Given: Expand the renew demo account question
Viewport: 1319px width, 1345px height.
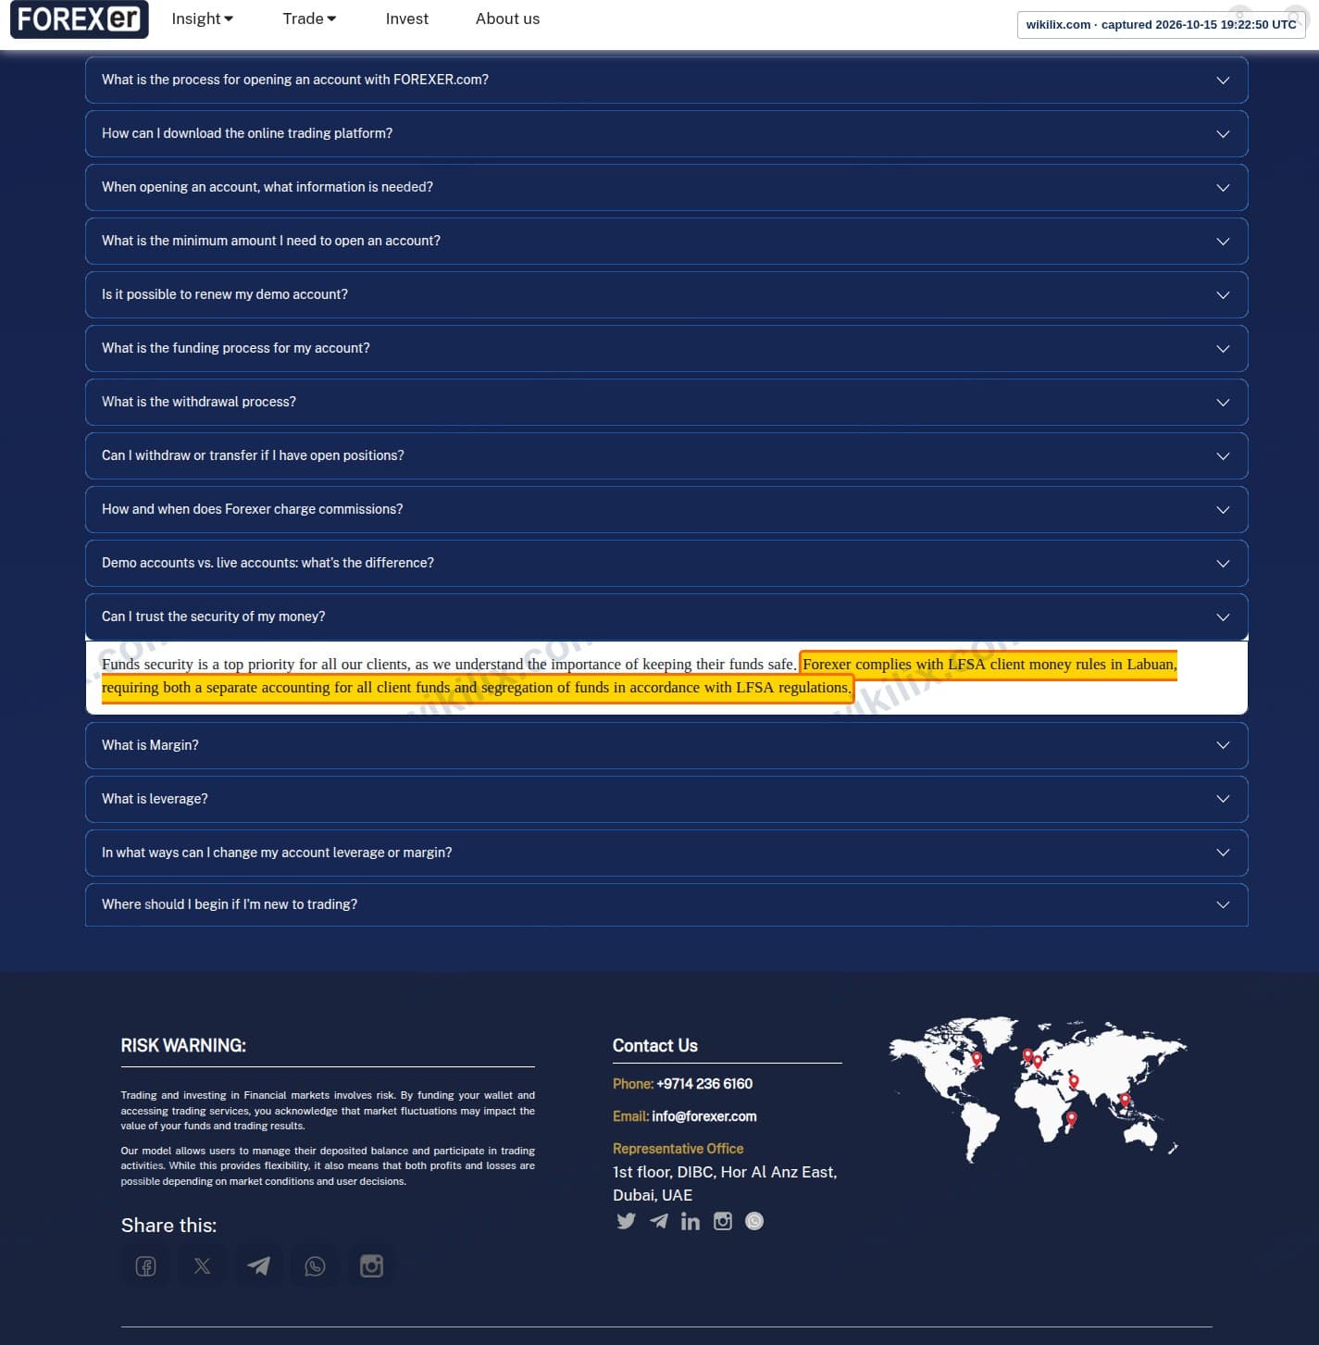Looking at the screenshot, I should [666, 294].
